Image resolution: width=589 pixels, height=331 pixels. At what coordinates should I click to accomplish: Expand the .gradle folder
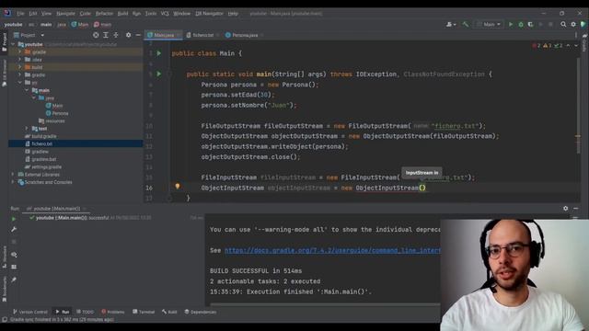pos(20,51)
